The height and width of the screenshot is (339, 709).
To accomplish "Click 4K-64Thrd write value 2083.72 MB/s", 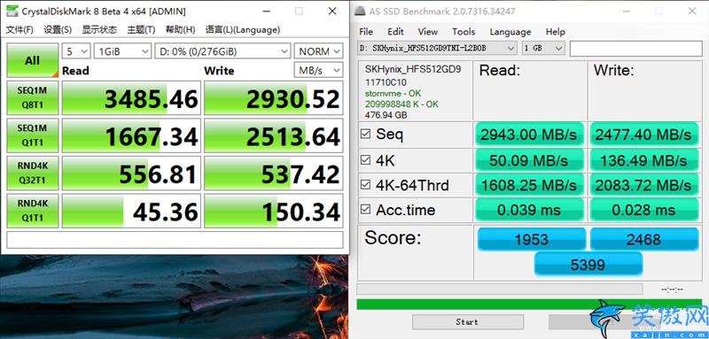I will [x=643, y=185].
